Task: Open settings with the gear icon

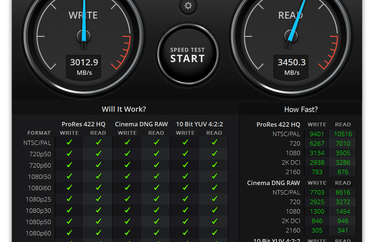Action: point(188,6)
